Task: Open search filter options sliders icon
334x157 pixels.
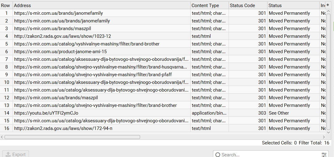Action: (324, 155)
